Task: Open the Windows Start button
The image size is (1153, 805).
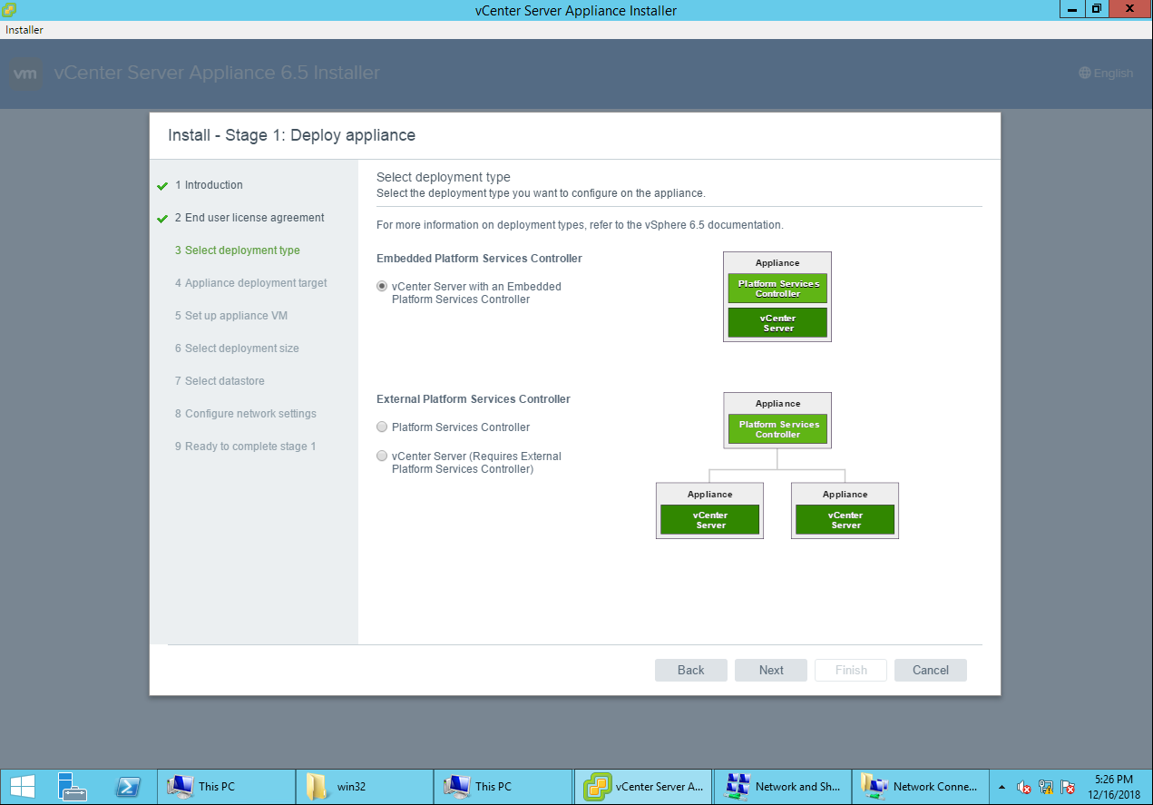Action: [x=23, y=786]
